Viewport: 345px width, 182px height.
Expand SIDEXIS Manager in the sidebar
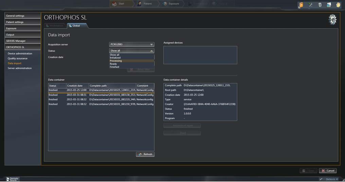click(x=22, y=41)
